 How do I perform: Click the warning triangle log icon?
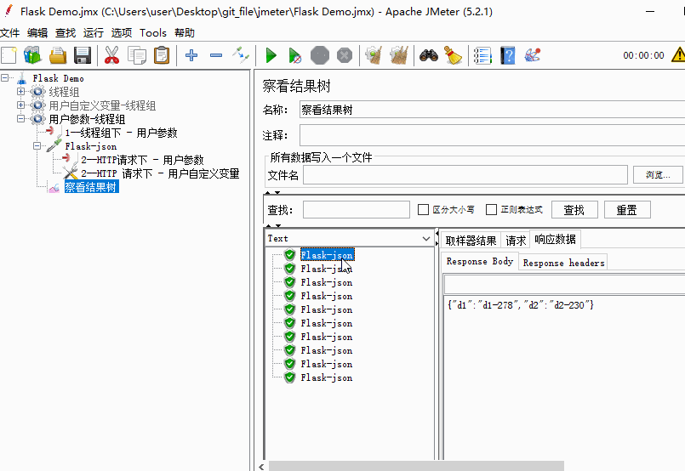[678, 55]
